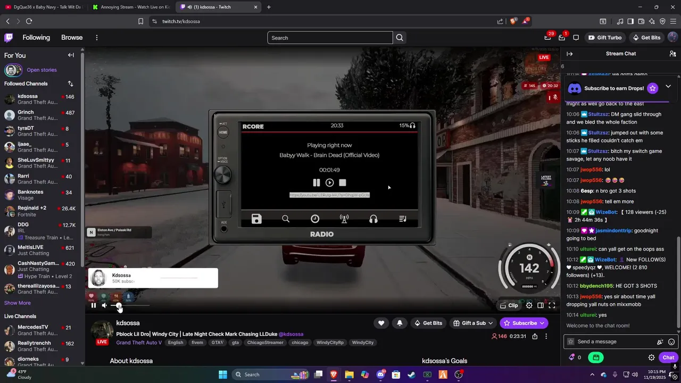Viewport: 681px width, 383px height.
Task: Open Prime loot notifications with 29 badge
Action: click(548, 38)
